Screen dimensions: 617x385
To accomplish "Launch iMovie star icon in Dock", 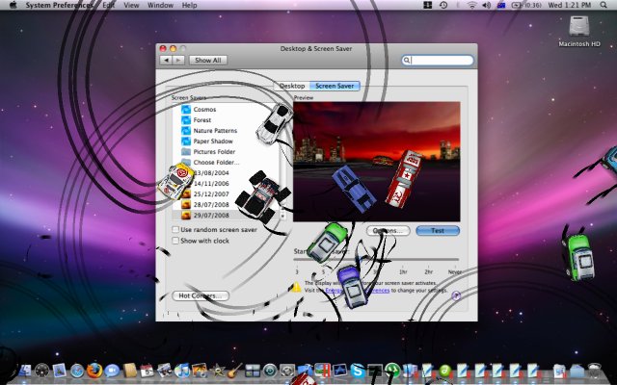I will 217,370.
